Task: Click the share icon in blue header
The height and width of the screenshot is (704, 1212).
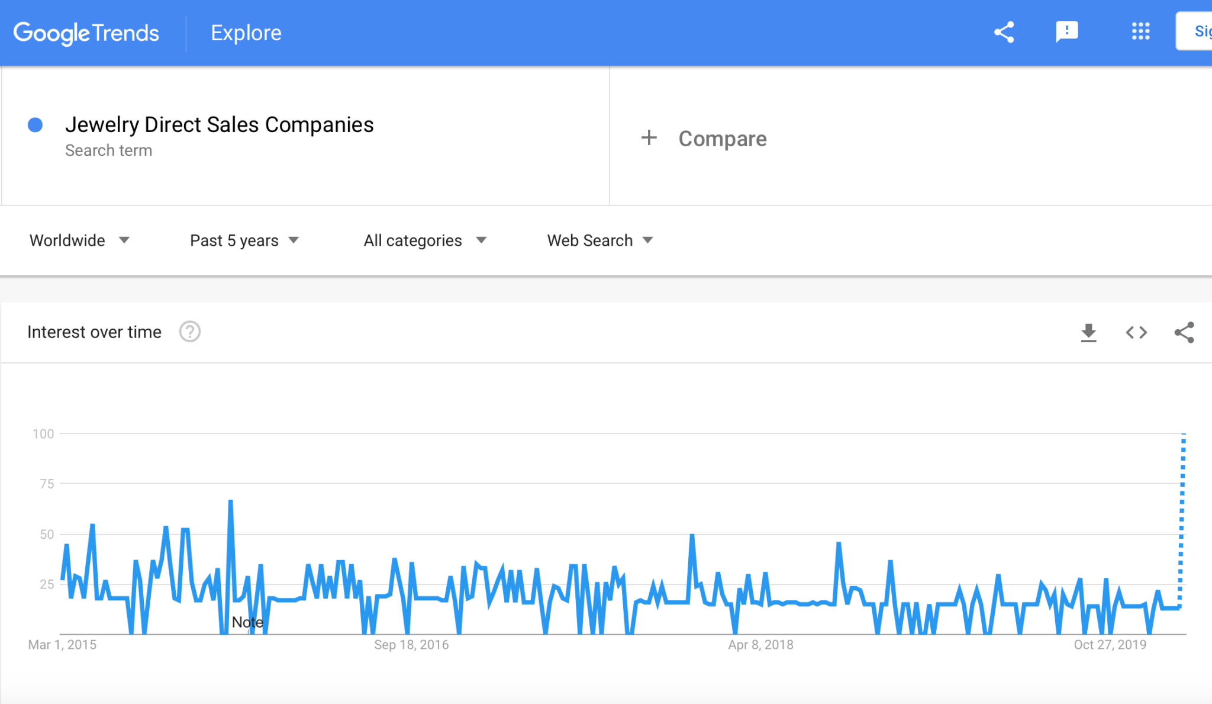Action: [x=1004, y=32]
